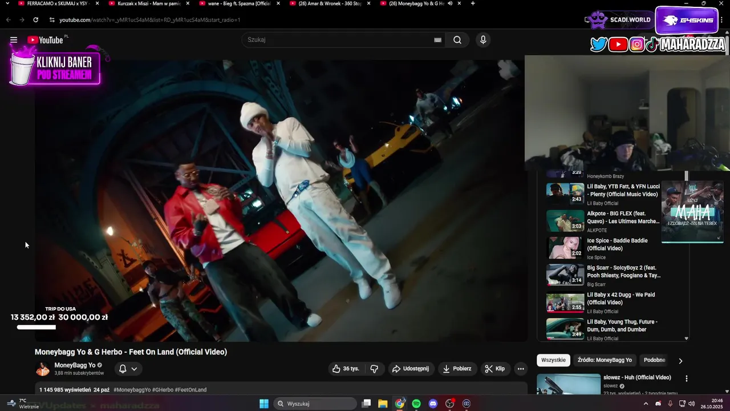Click the magnifier search button on YouTube
730x411 pixels.
coord(457,40)
